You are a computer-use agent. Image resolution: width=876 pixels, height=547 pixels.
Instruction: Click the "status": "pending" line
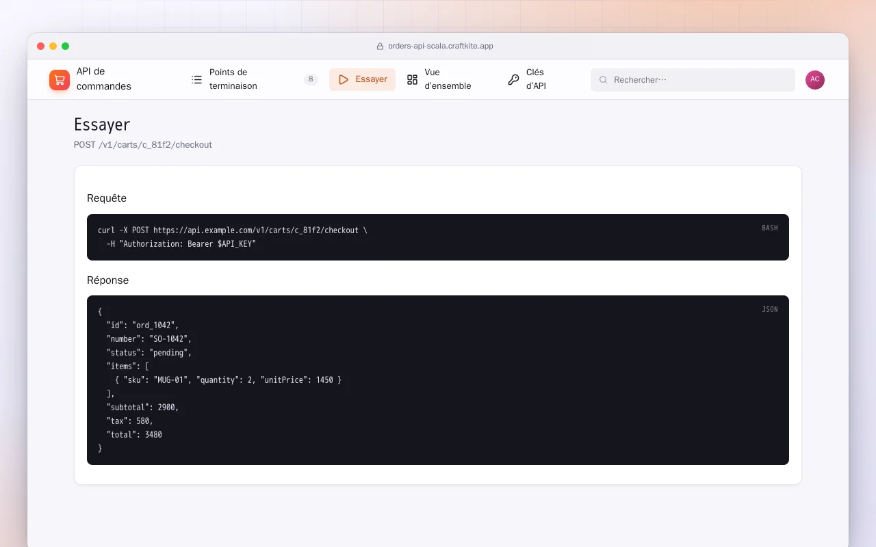[149, 353]
